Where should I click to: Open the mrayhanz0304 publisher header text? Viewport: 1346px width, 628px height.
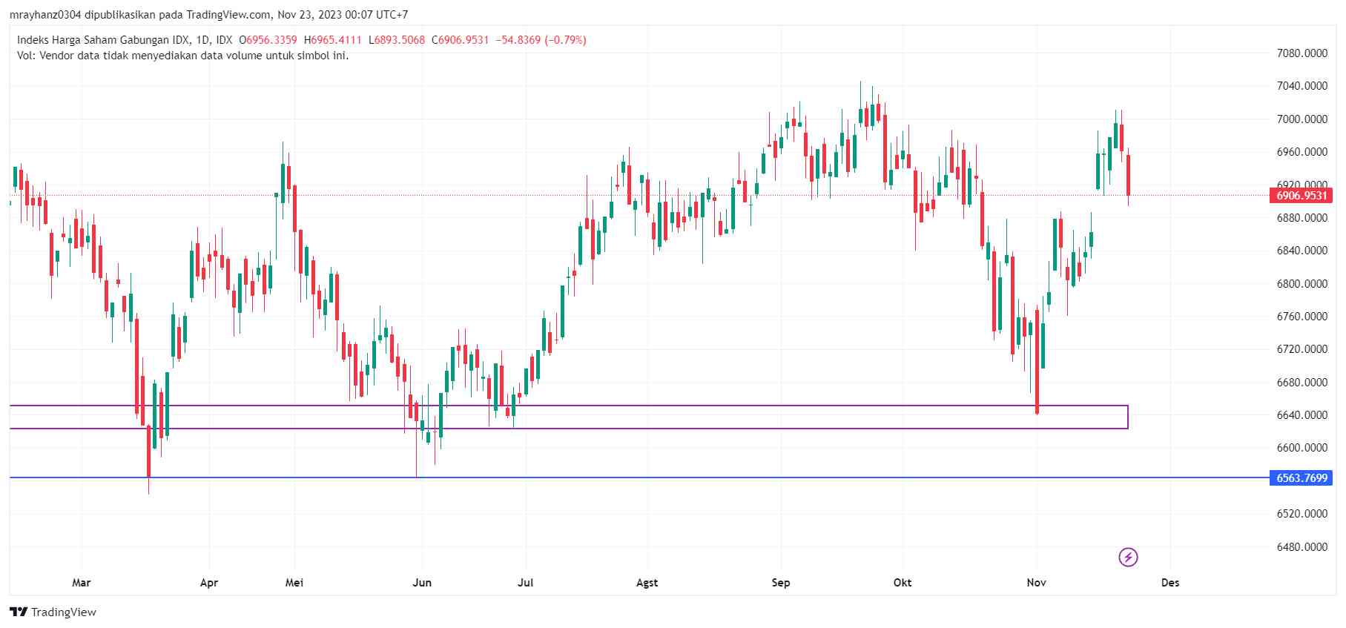point(208,15)
